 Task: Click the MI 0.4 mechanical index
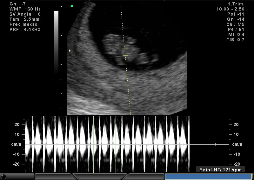236,35
